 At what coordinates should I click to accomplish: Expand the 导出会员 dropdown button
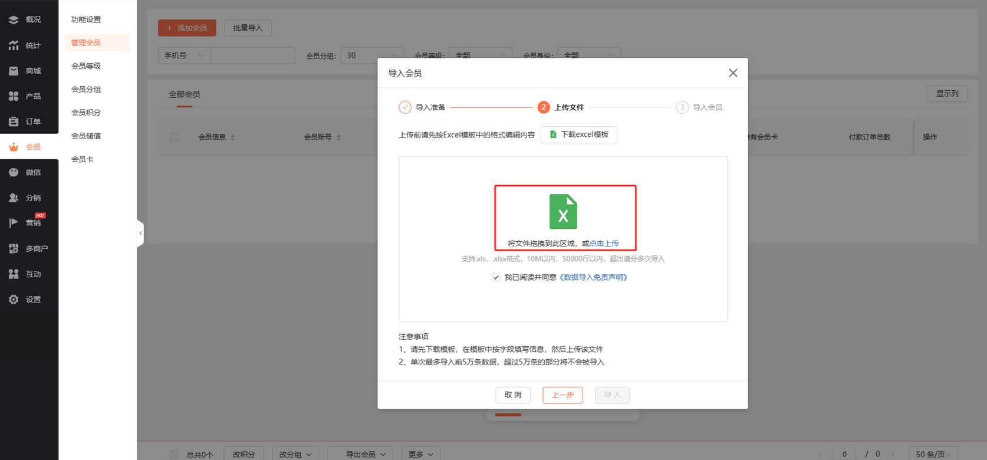coord(361,454)
